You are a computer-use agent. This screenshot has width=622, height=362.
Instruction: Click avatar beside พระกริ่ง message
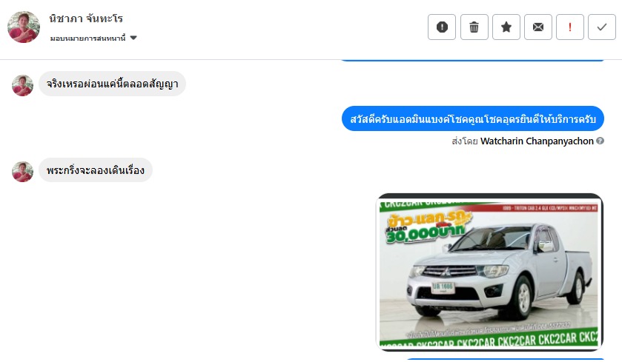click(x=22, y=172)
